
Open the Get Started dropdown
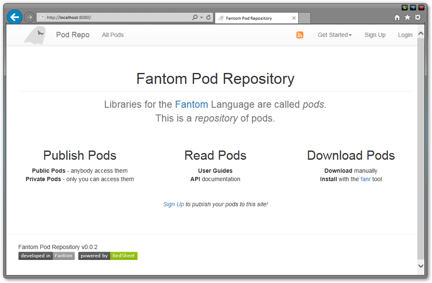point(335,35)
